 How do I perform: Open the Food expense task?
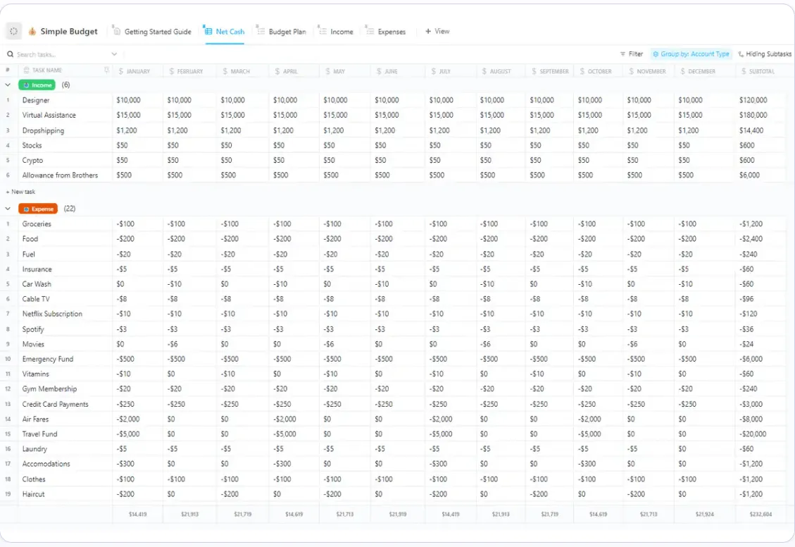coord(30,238)
